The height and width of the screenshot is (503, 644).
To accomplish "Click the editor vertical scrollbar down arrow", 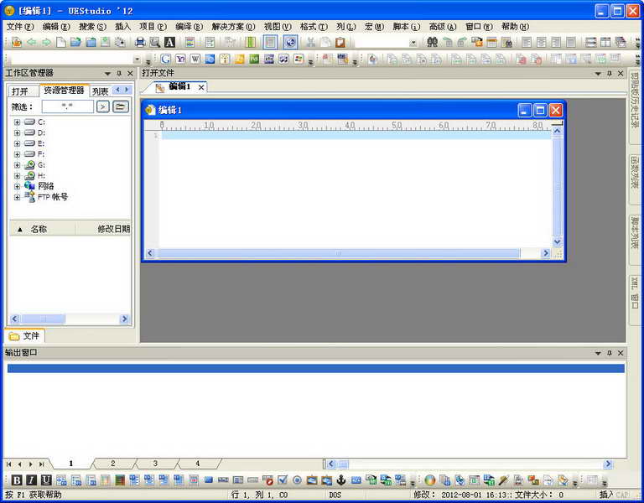I will (557, 241).
